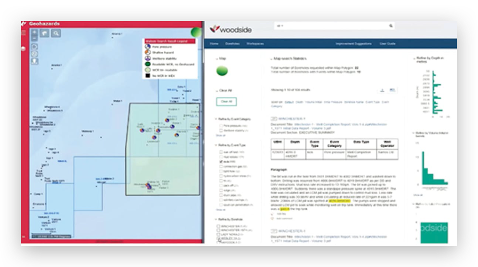Image resolution: width=478 pixels, height=267 pixels.
Task: Click the Winchester-1 document title link in first result
Action: 329,127
